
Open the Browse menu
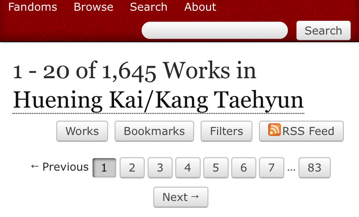[x=93, y=7]
